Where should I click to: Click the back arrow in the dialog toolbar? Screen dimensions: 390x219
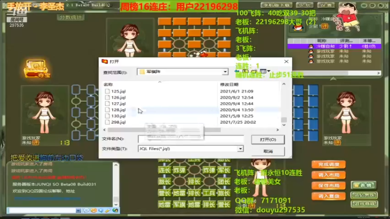[237, 72]
